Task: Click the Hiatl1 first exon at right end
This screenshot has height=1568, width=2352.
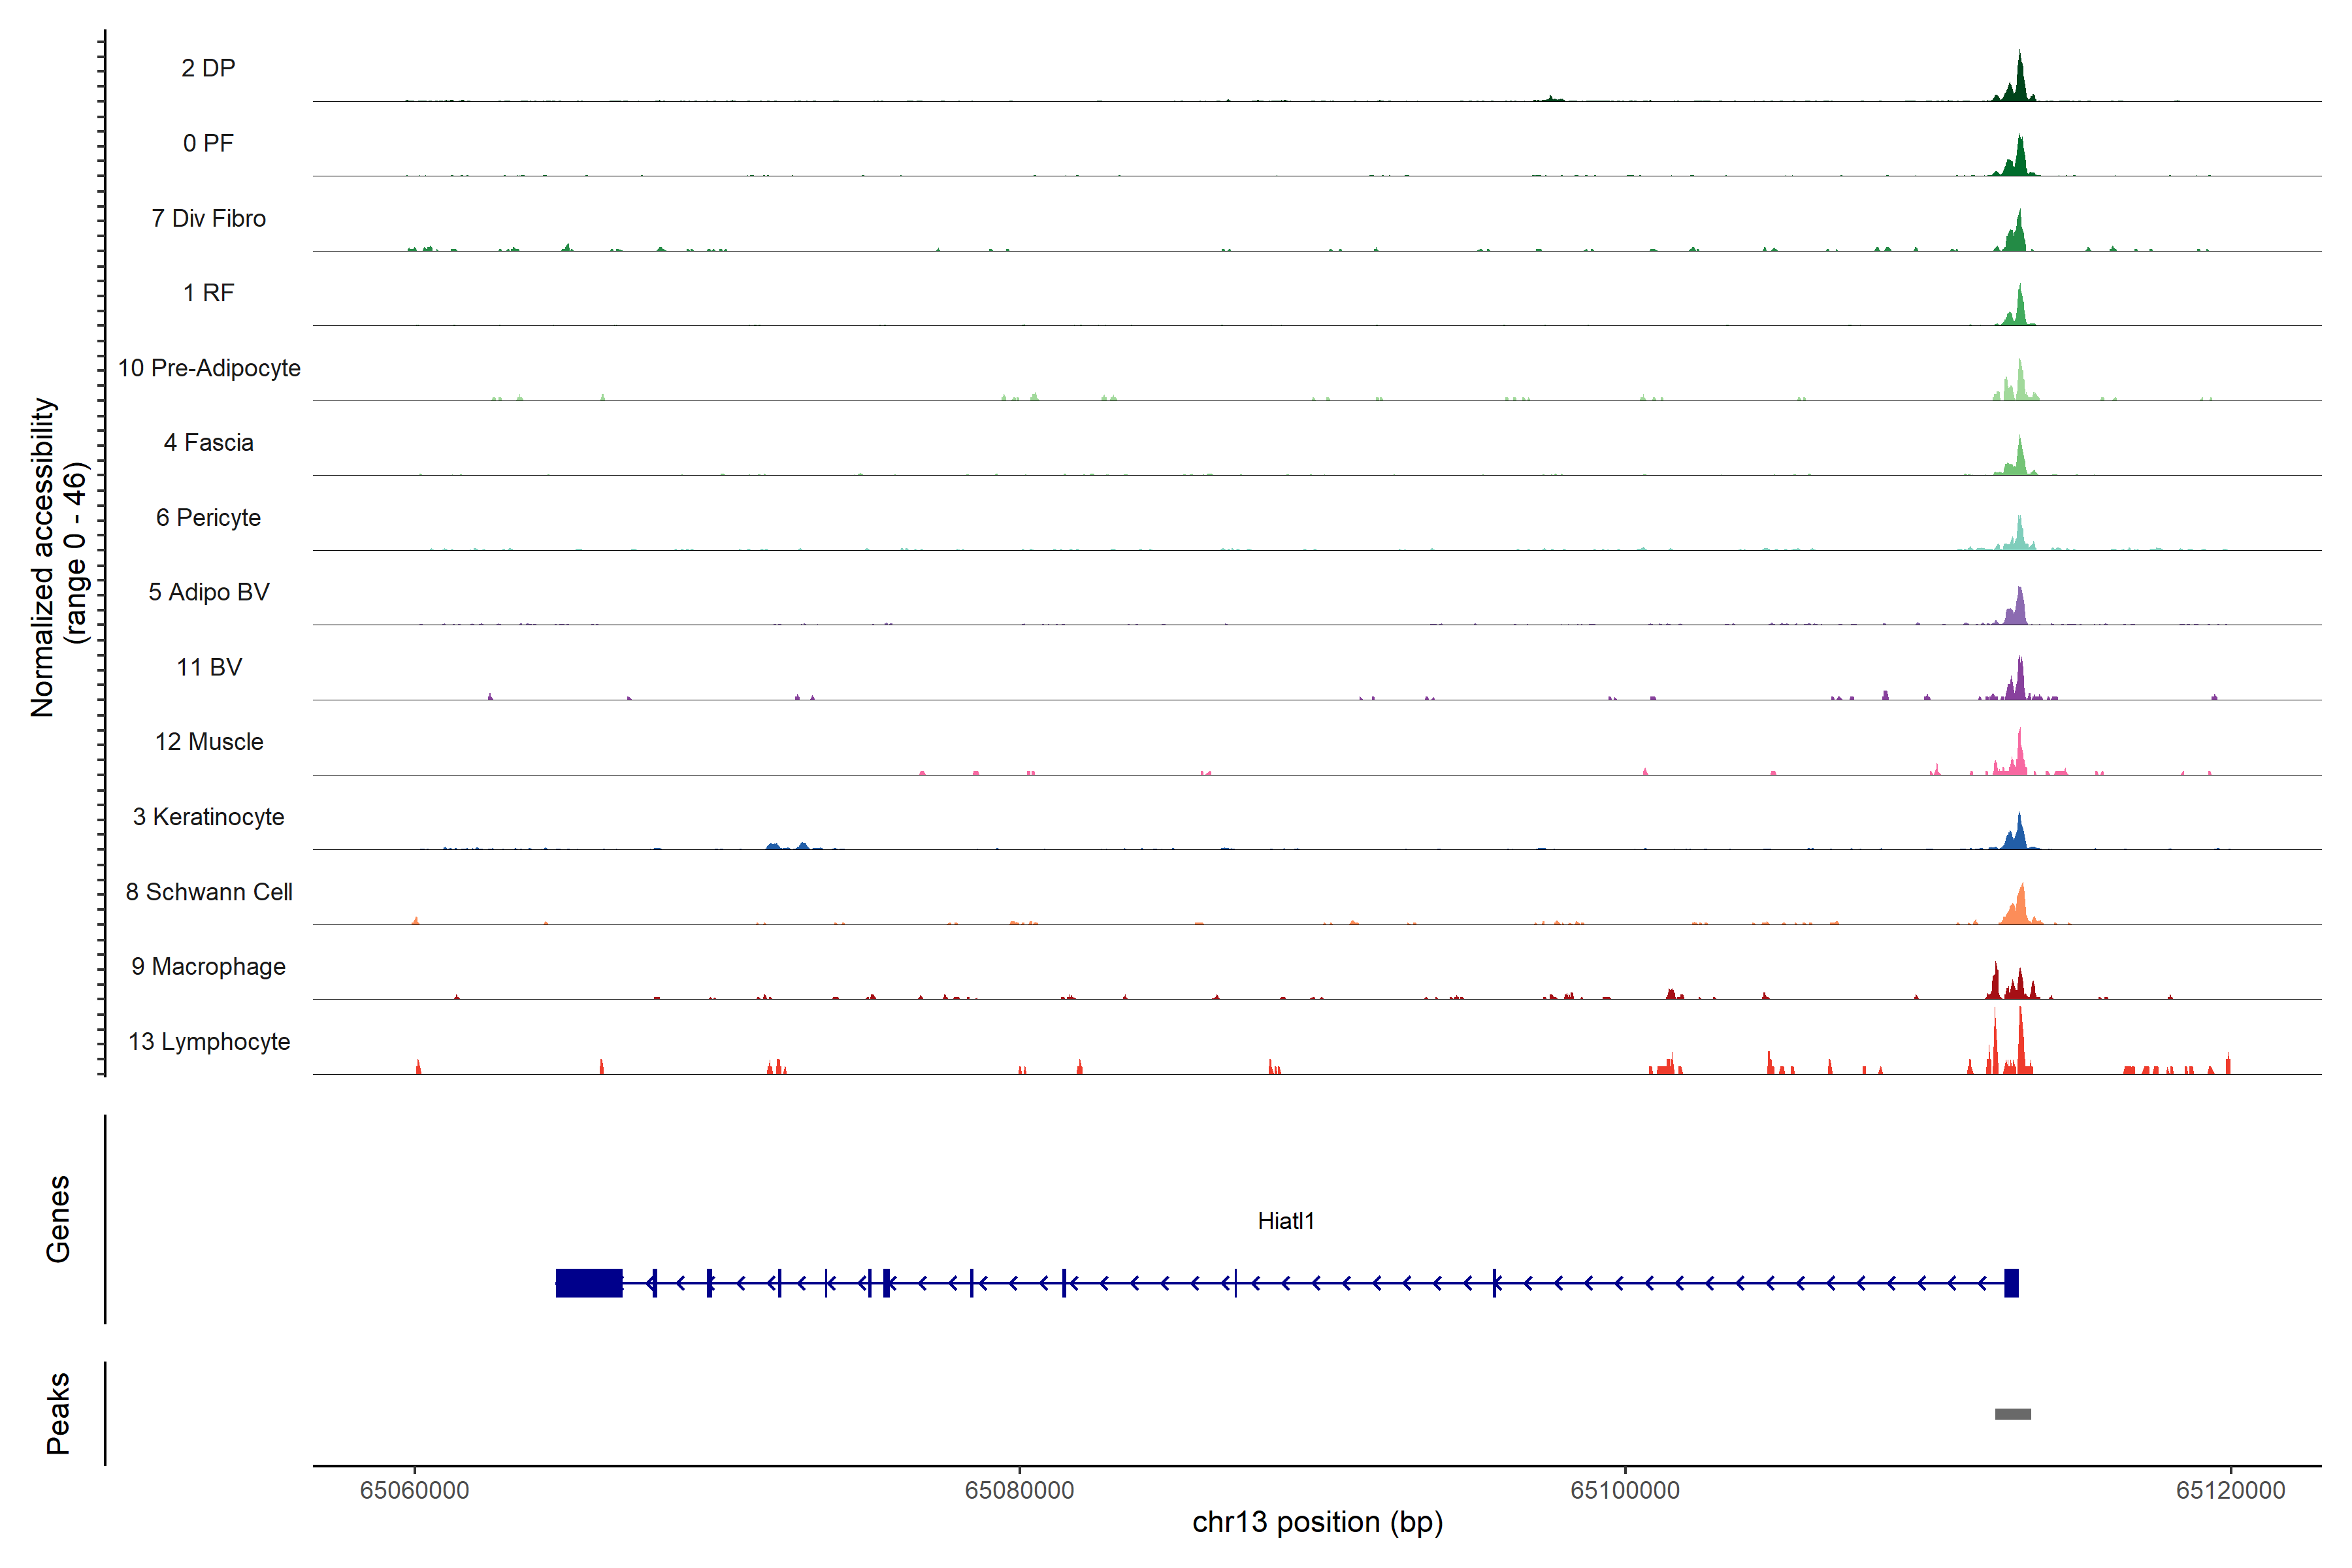Action: (x=2011, y=1283)
